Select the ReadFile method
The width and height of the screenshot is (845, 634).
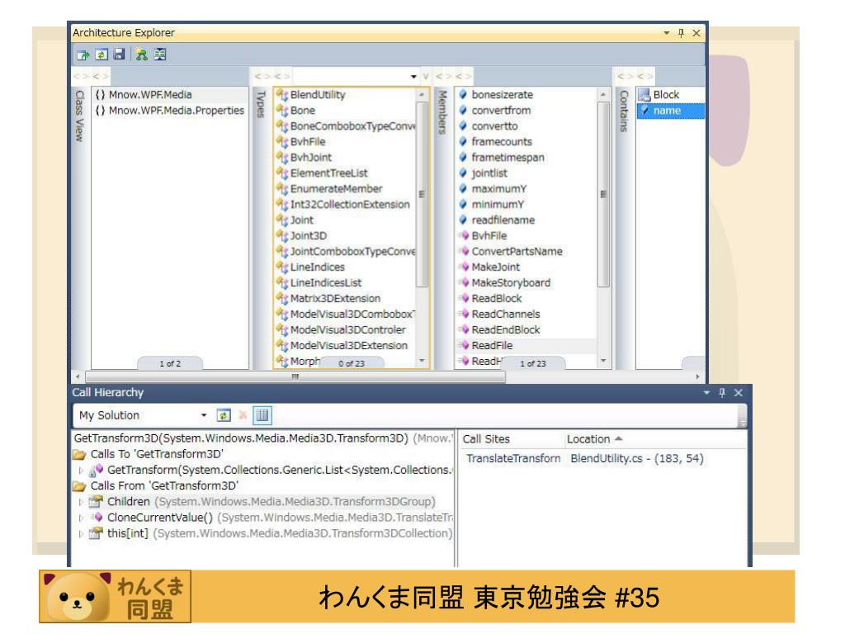[492, 345]
